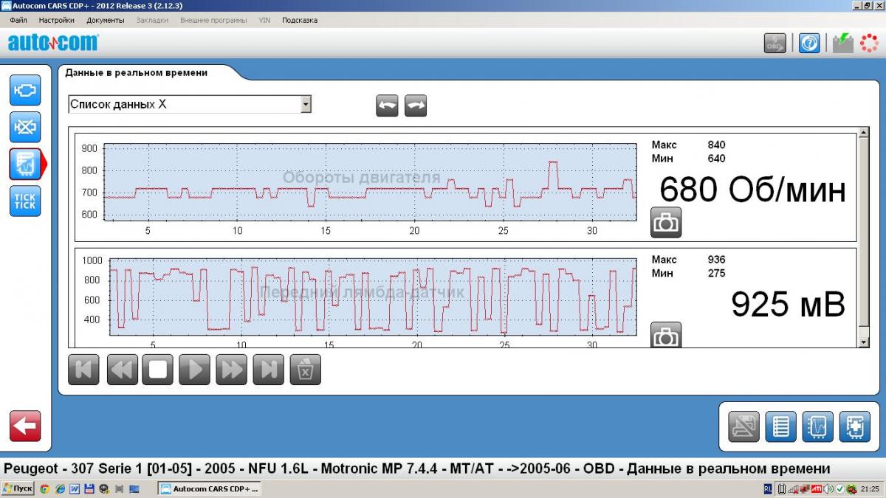Click the RPM max value 840

point(716,145)
